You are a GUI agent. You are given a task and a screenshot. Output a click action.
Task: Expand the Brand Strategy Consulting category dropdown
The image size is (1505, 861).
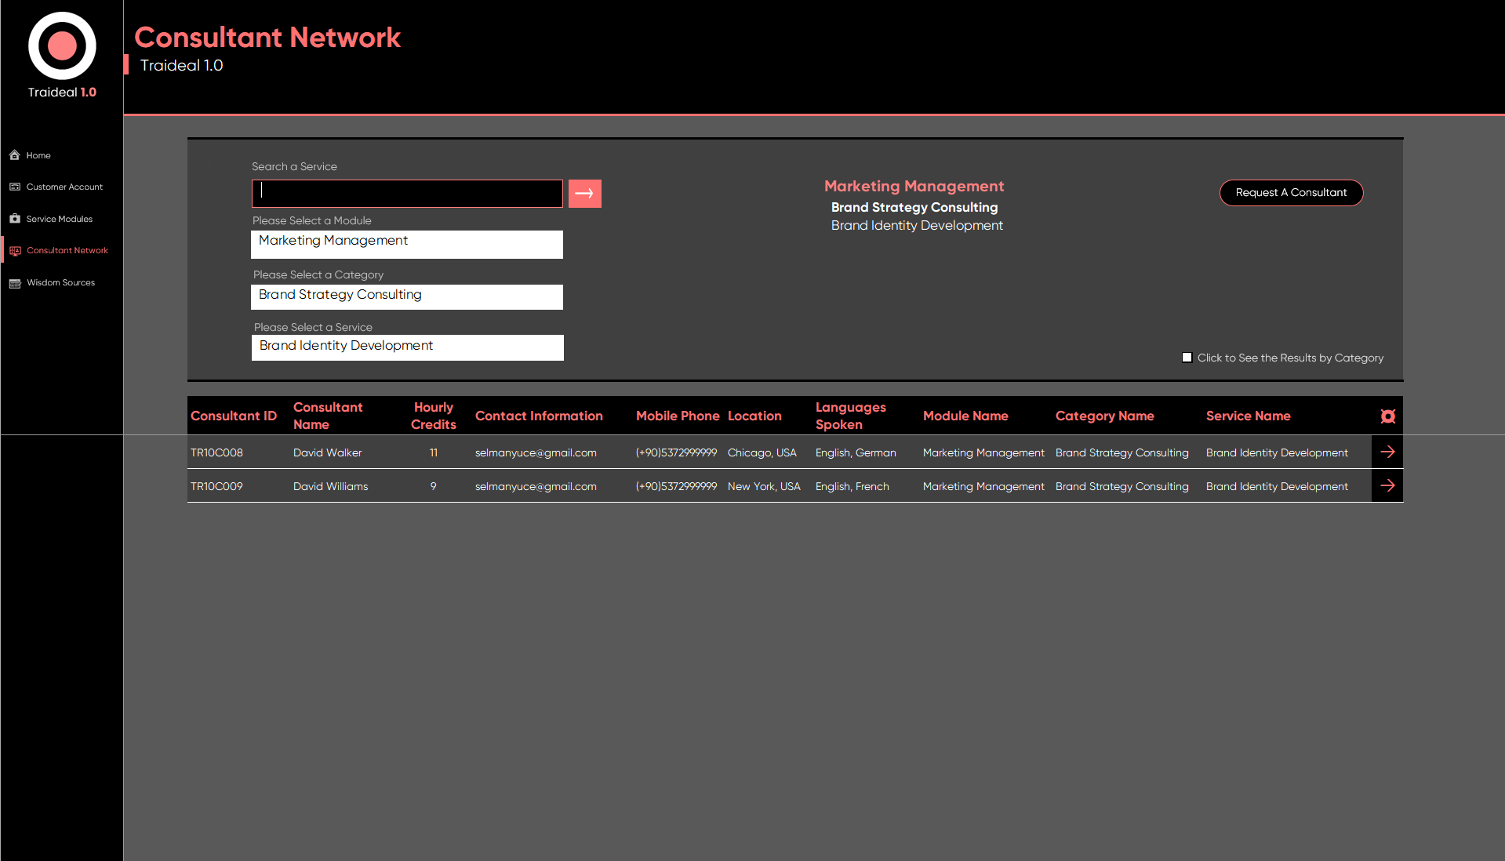tap(407, 296)
